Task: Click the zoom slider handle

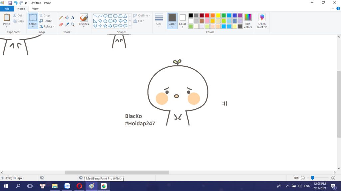Action: (x=312, y=178)
